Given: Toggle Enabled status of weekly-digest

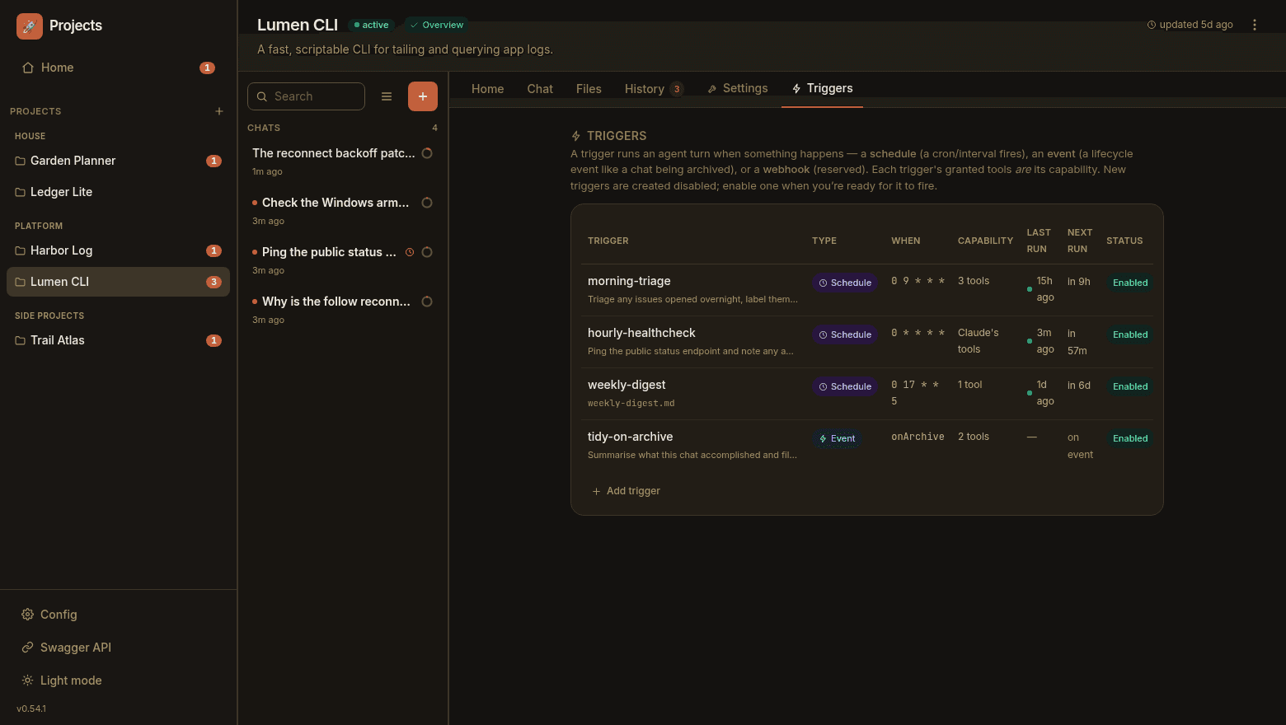Looking at the screenshot, I should 1130,386.
